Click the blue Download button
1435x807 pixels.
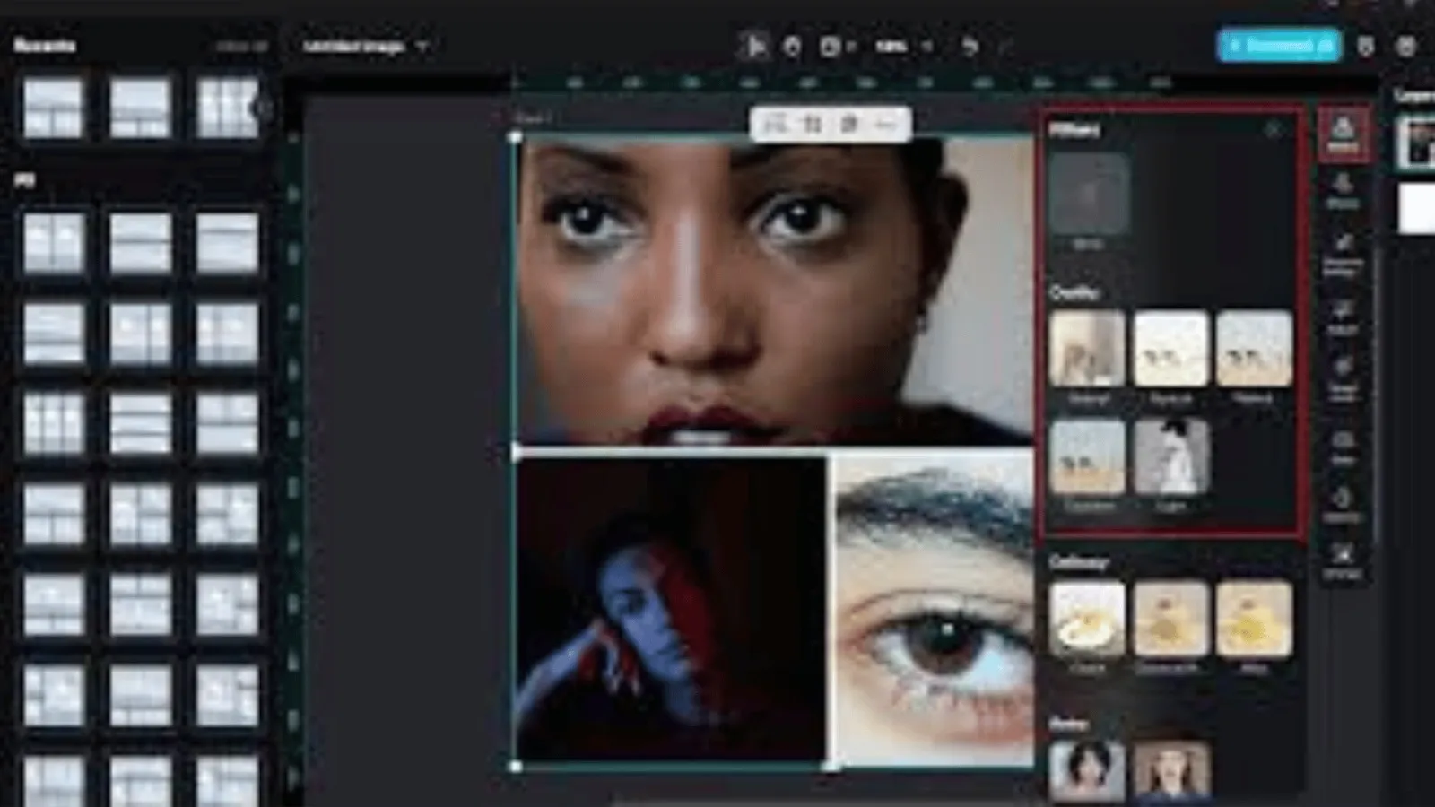(1279, 46)
